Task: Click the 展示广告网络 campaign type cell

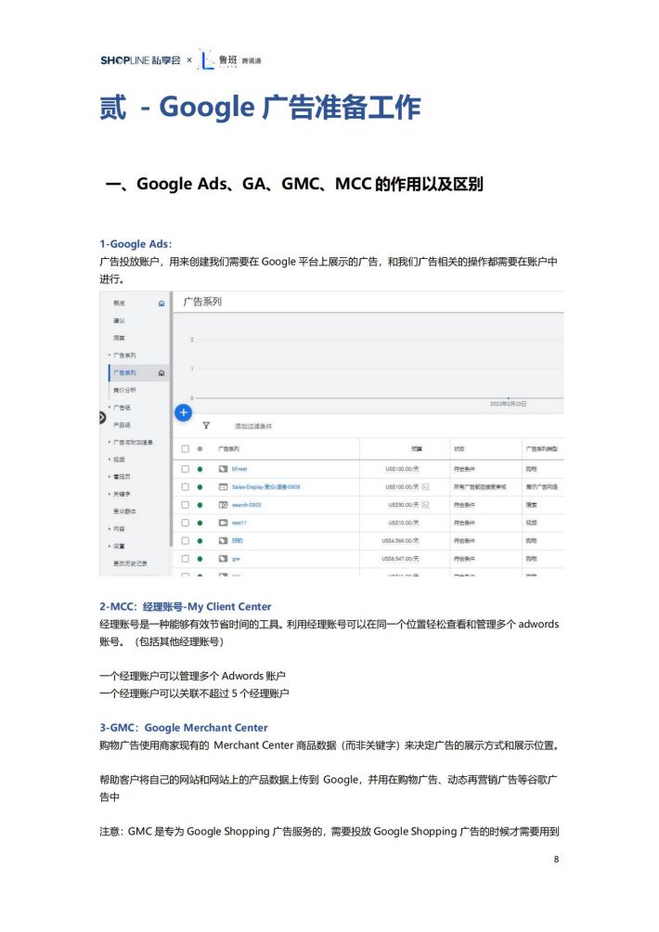Action: 541,486
